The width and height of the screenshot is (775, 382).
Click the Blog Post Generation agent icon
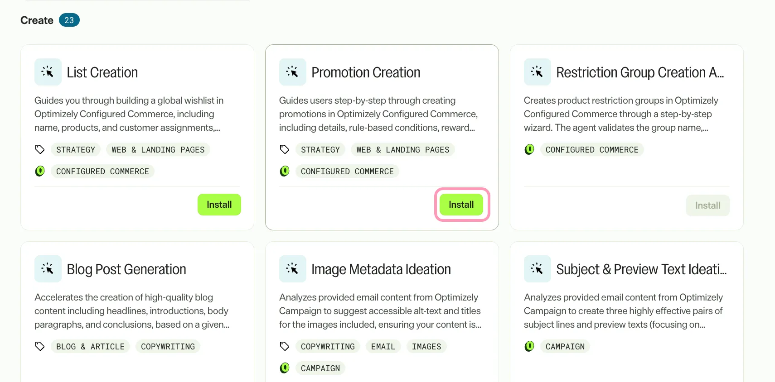[x=48, y=269]
